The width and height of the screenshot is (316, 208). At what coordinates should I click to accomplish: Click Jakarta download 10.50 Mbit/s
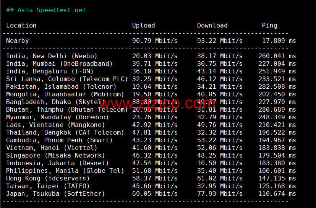click(220, 163)
